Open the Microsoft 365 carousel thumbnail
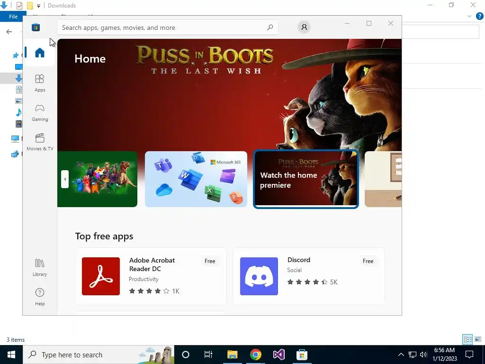The height and width of the screenshot is (364, 485). (196, 179)
